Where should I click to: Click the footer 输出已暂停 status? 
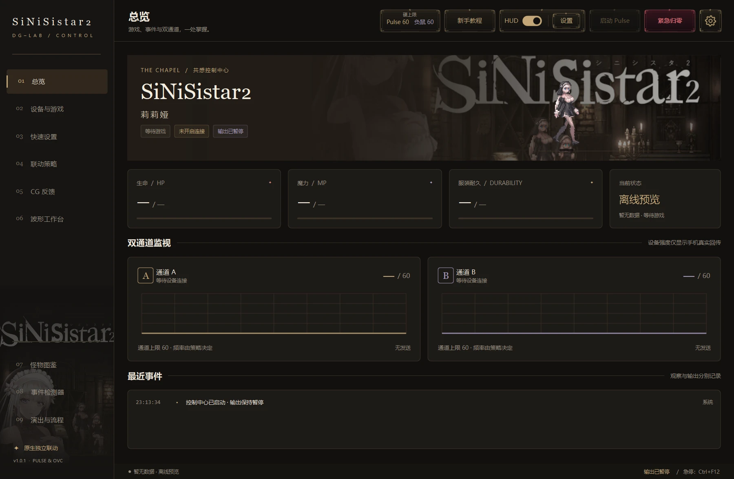click(657, 472)
